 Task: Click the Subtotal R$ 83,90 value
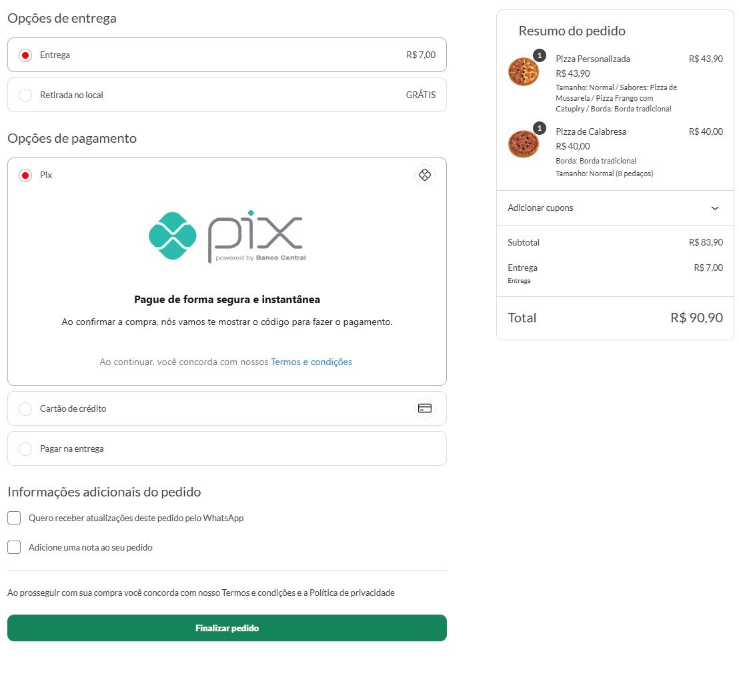tap(706, 242)
